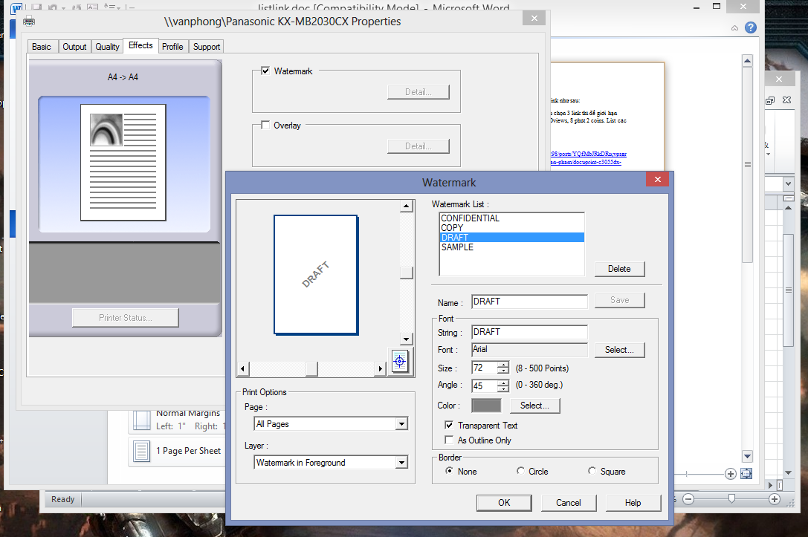808x537 pixels.
Task: Select DRAFT in Watermark List
Action: pyautogui.click(x=512, y=238)
